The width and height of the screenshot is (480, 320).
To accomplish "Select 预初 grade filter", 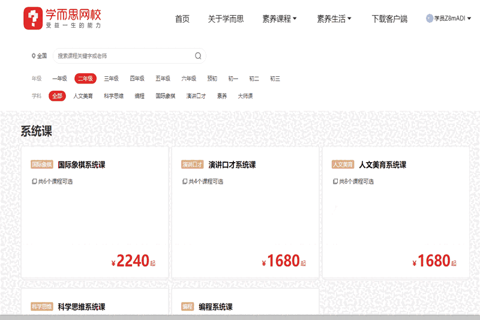I will pyautogui.click(x=212, y=79).
